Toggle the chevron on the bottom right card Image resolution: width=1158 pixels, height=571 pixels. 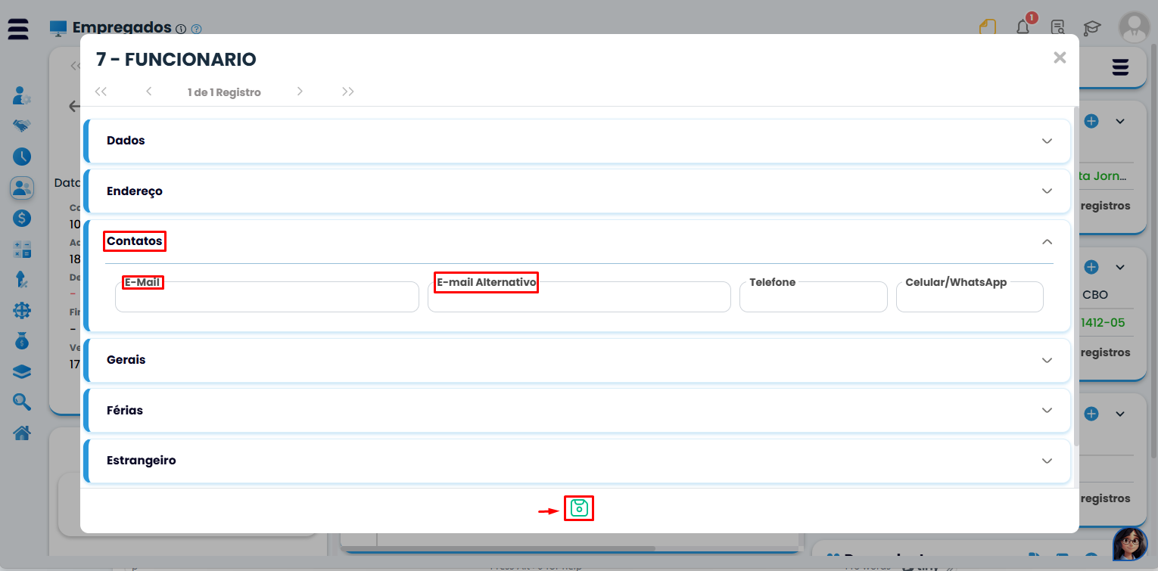click(x=1120, y=414)
